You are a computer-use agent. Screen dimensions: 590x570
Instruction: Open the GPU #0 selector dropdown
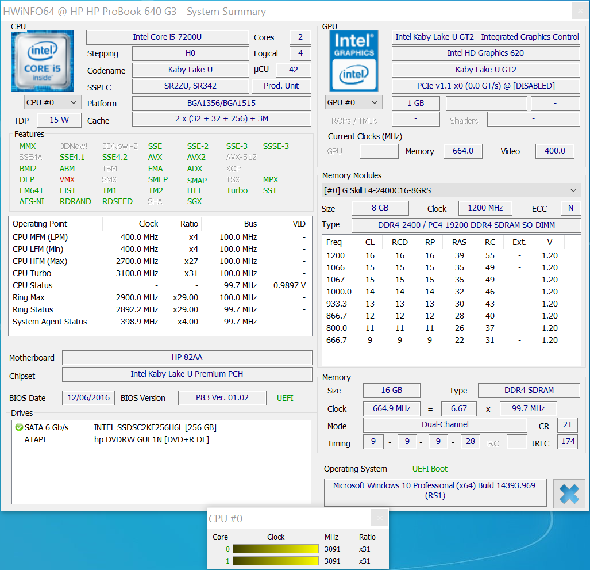(x=353, y=102)
